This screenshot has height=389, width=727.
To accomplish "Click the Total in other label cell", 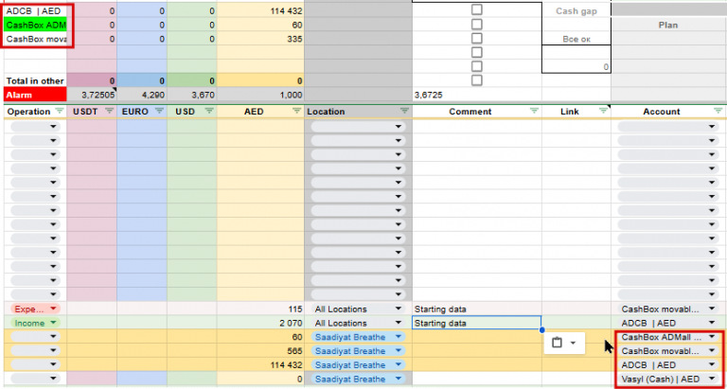I will [35, 80].
